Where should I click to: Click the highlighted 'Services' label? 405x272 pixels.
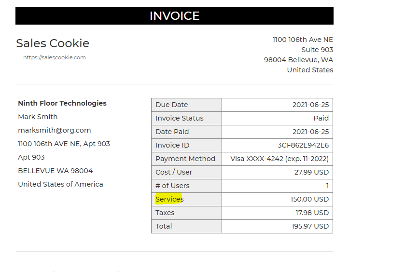(x=169, y=199)
